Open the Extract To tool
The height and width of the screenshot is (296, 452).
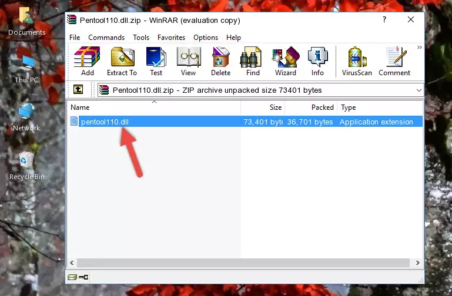122,61
